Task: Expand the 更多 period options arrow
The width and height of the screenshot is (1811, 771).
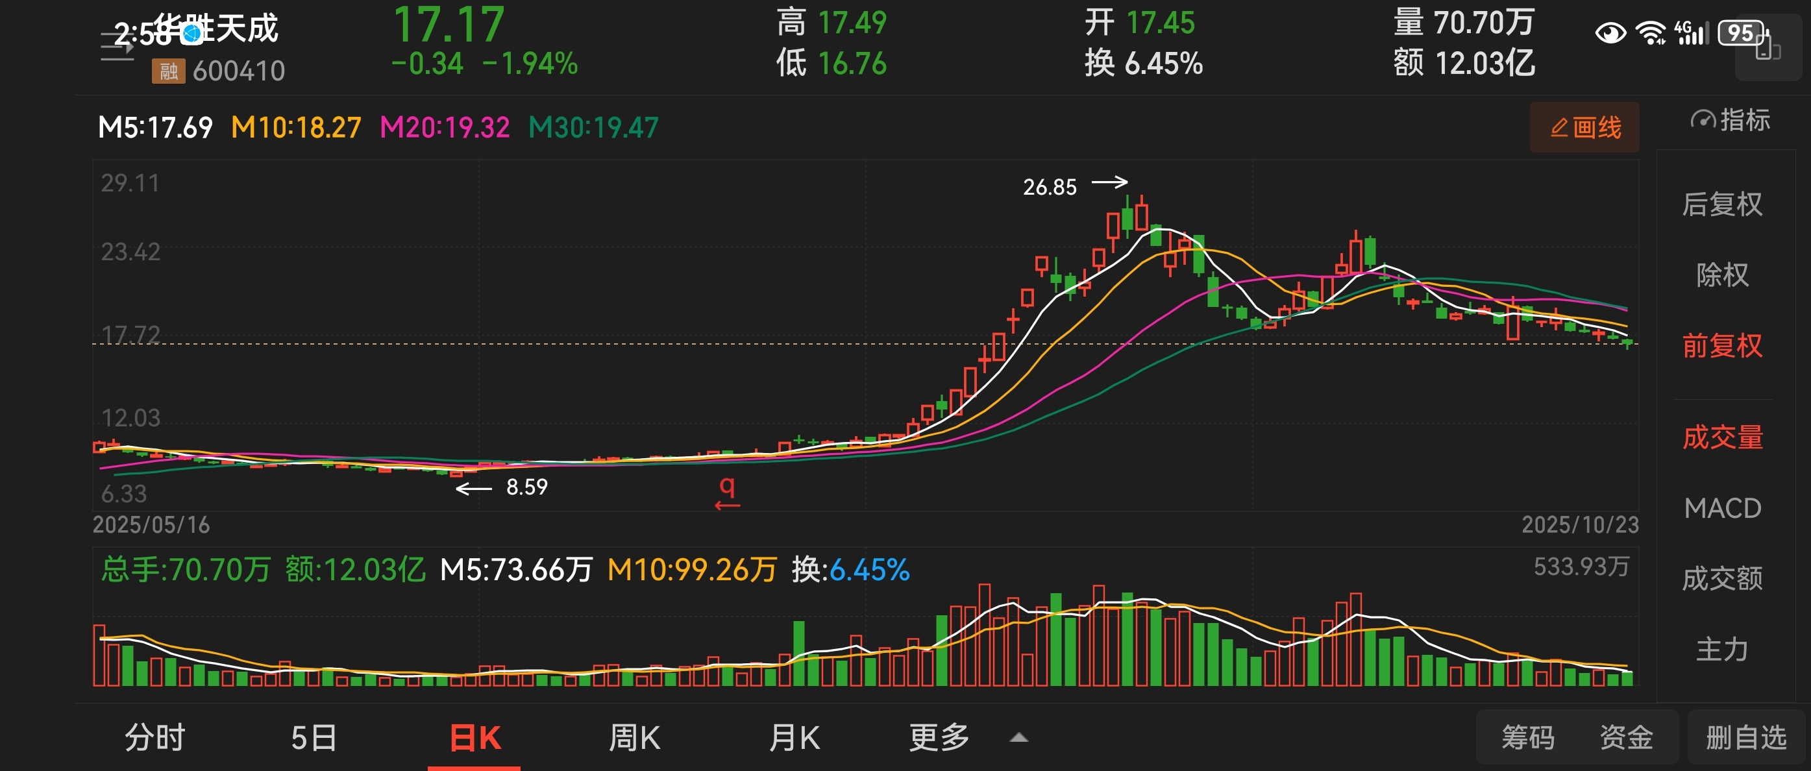Action: [x=1018, y=738]
